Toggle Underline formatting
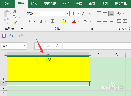Image resolution: width=131 pixels, height=96 pixels. point(41,21)
